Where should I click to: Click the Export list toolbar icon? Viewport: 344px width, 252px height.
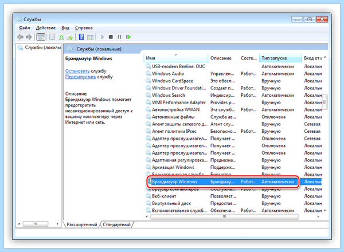[x=70, y=37]
